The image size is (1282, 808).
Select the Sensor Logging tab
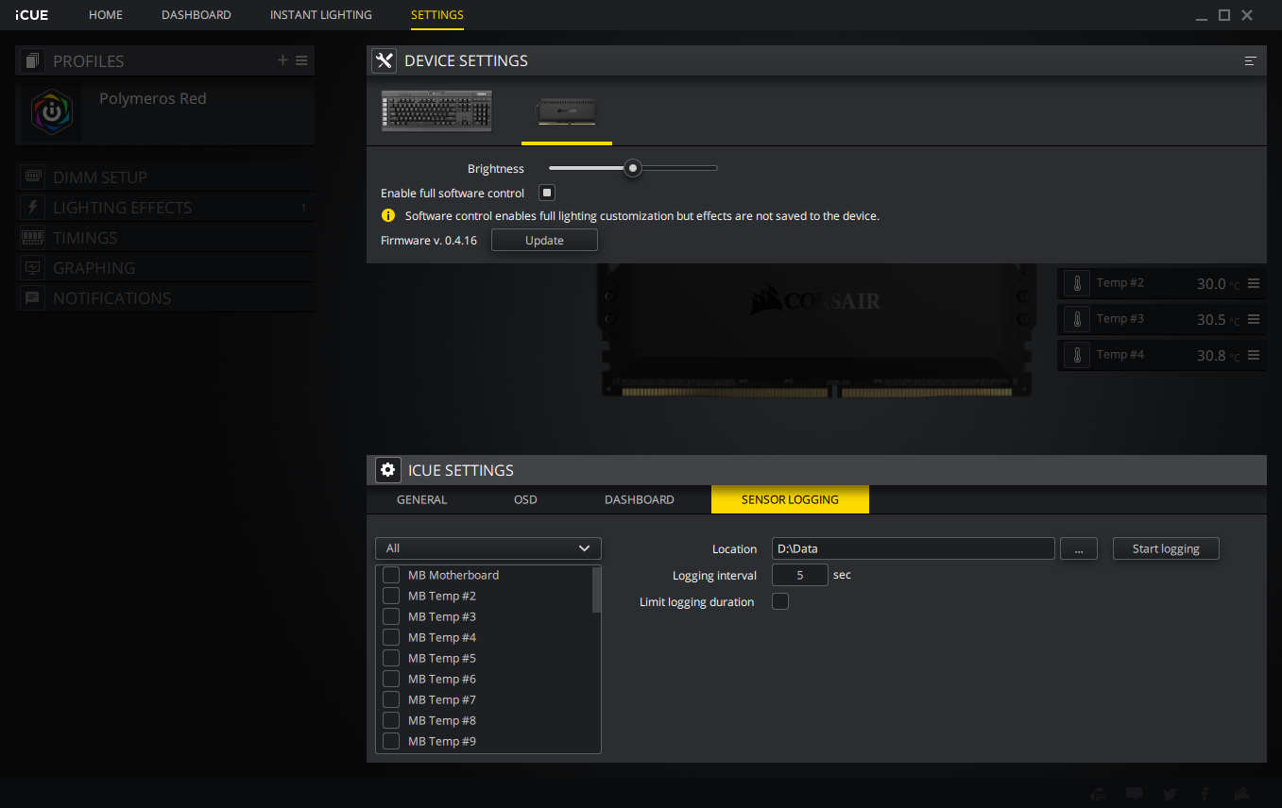coord(790,499)
